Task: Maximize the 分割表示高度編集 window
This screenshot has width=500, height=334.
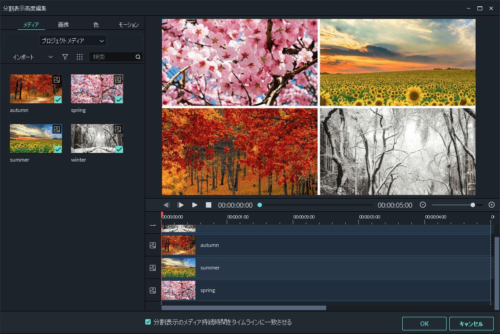Action: (x=480, y=8)
